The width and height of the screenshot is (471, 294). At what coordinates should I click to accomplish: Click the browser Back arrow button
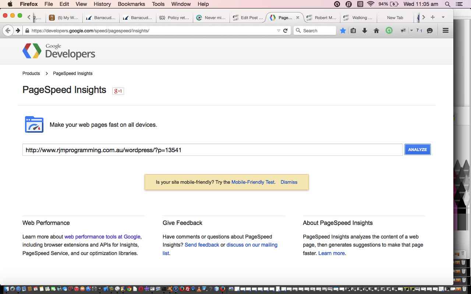[x=8, y=31]
